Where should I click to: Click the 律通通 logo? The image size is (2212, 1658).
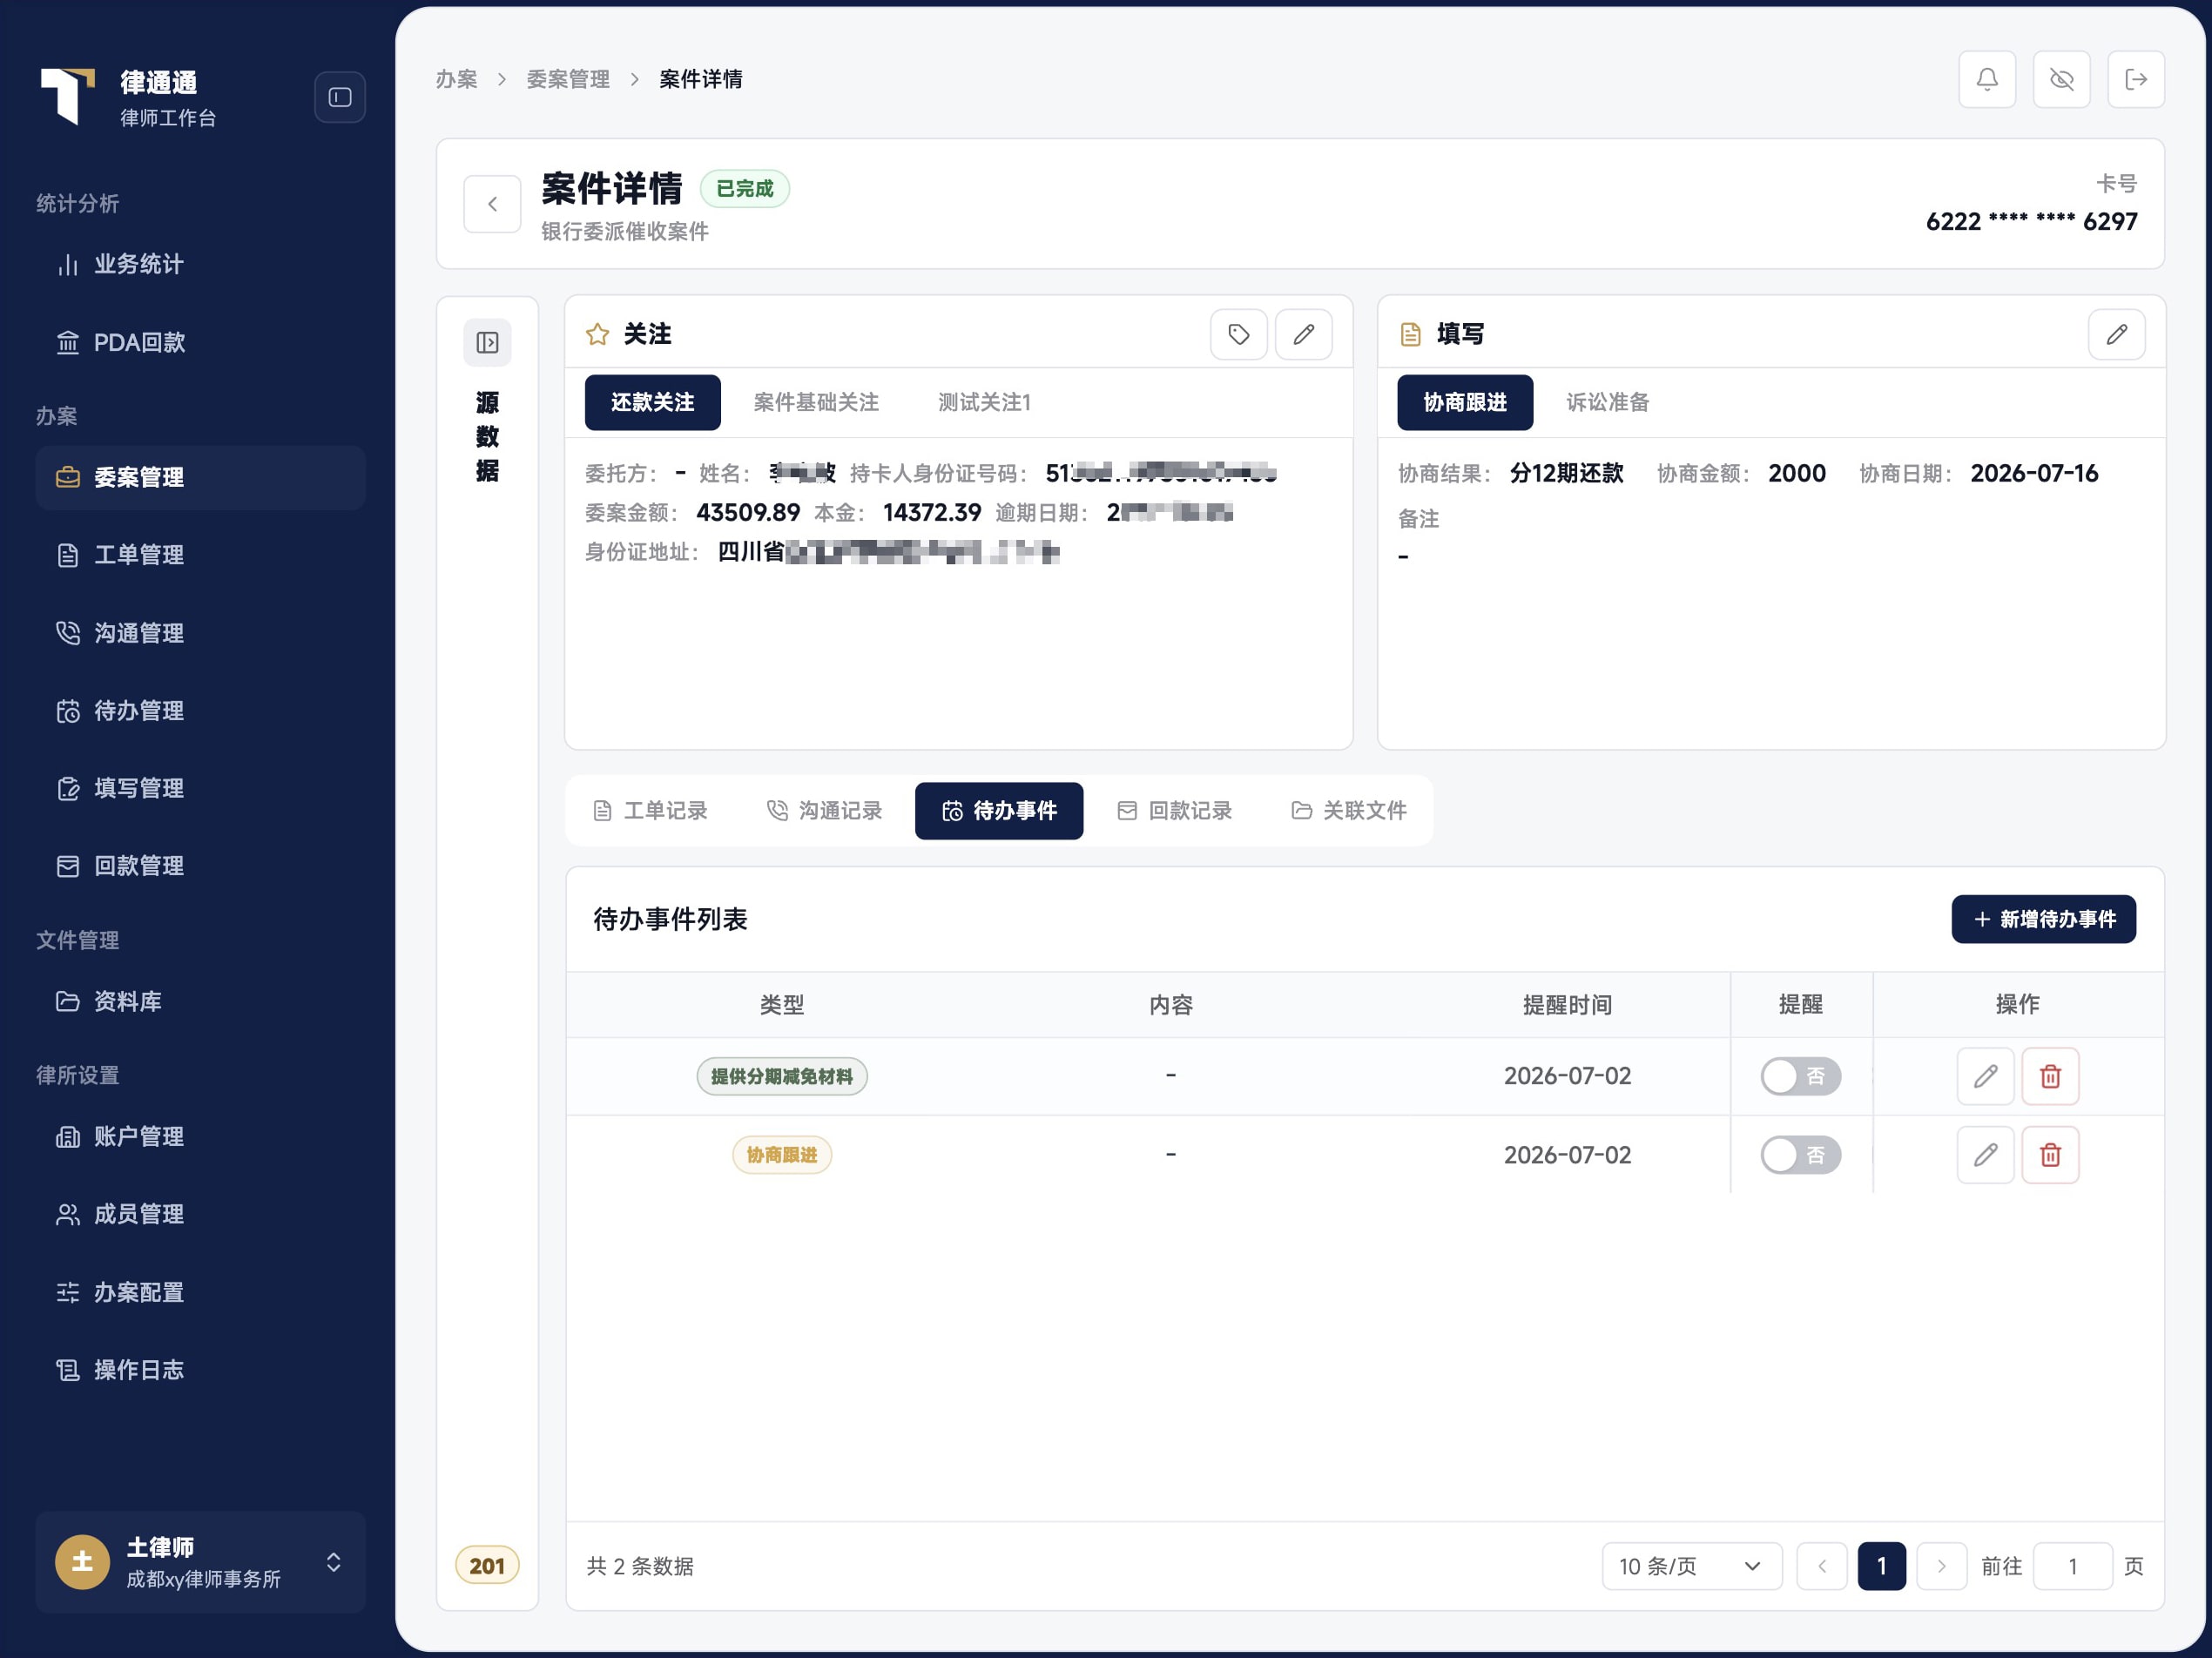pyautogui.click(x=67, y=97)
